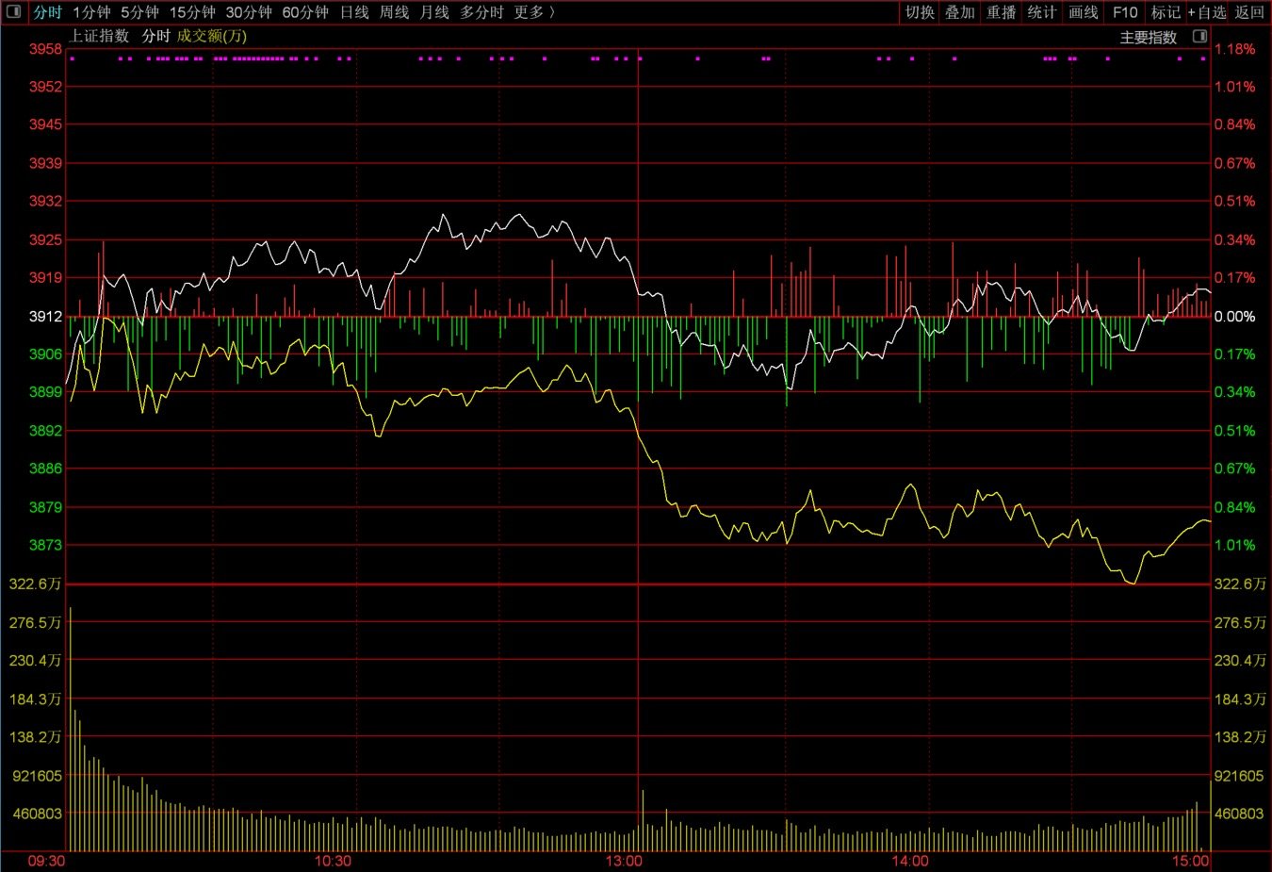Switch to 月线 monthly view
Viewport: 1272px width, 872px height.
434,12
